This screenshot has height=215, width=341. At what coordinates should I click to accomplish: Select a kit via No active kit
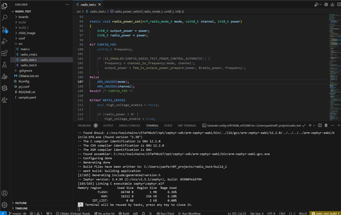(x=104, y=213)
